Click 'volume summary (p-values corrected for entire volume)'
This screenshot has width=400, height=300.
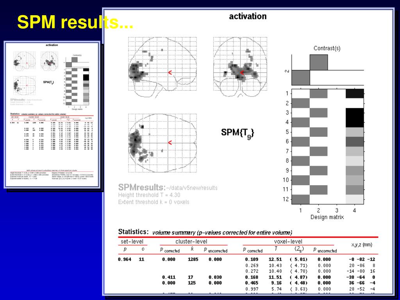tap(222, 233)
